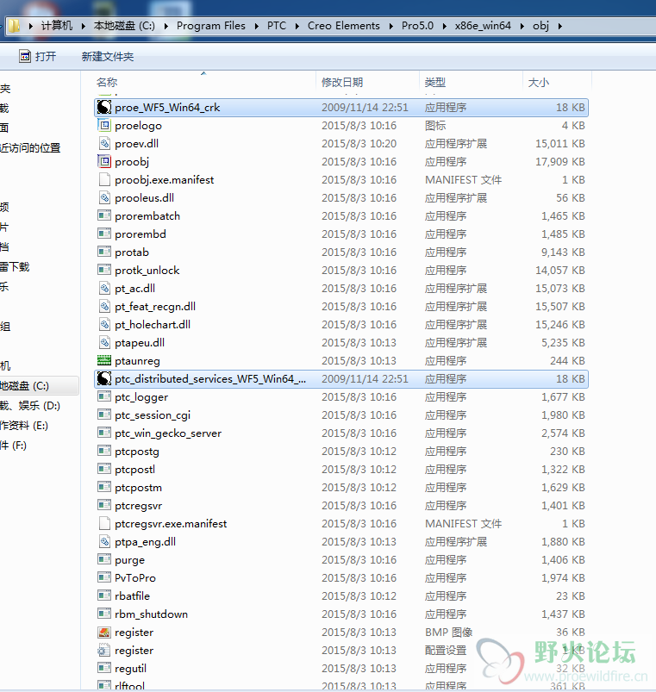Click the folder icon in the address bar
The image size is (656, 692).
tap(14, 26)
